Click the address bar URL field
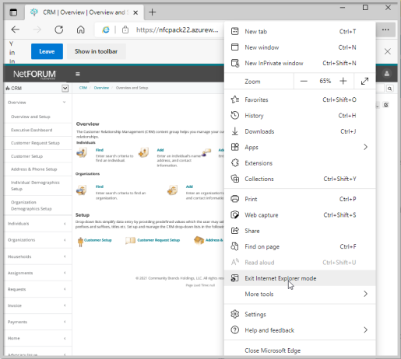 pos(178,30)
